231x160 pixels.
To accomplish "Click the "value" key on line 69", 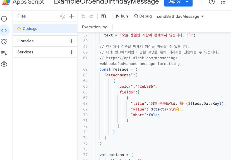I will 138,109.
